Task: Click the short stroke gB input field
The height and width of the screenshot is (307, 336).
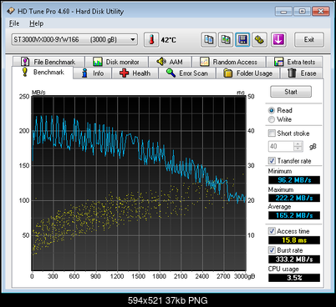Action: (x=281, y=146)
